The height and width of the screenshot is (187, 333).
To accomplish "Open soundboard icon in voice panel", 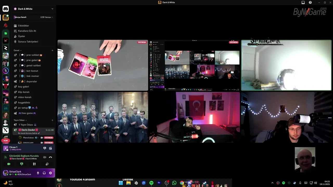I will (x=47, y=164).
